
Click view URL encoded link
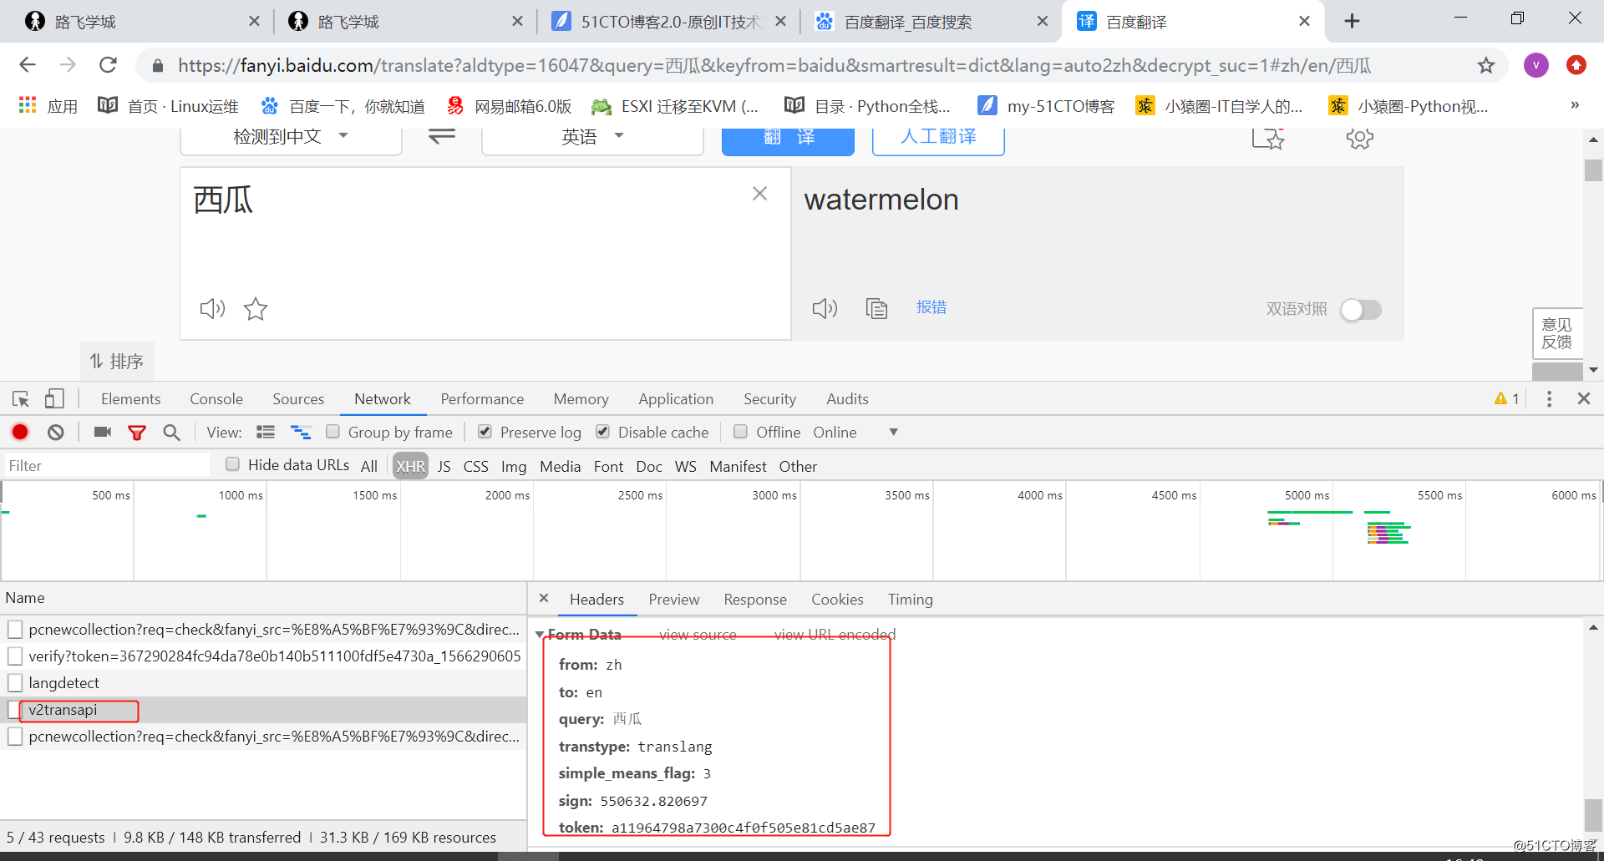click(835, 635)
